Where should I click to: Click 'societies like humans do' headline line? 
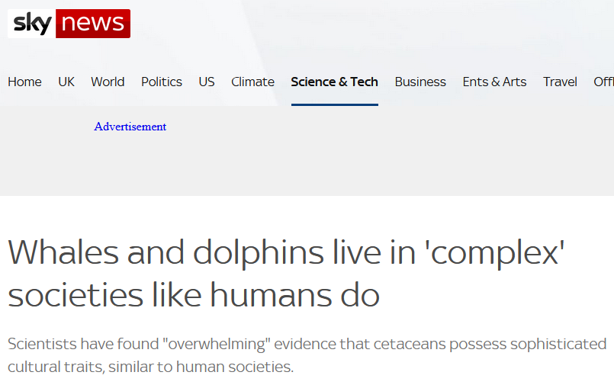click(194, 295)
